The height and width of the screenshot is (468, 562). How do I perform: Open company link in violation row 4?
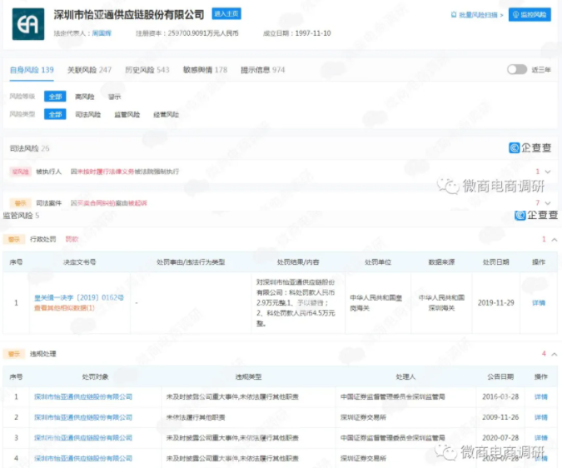83,458
